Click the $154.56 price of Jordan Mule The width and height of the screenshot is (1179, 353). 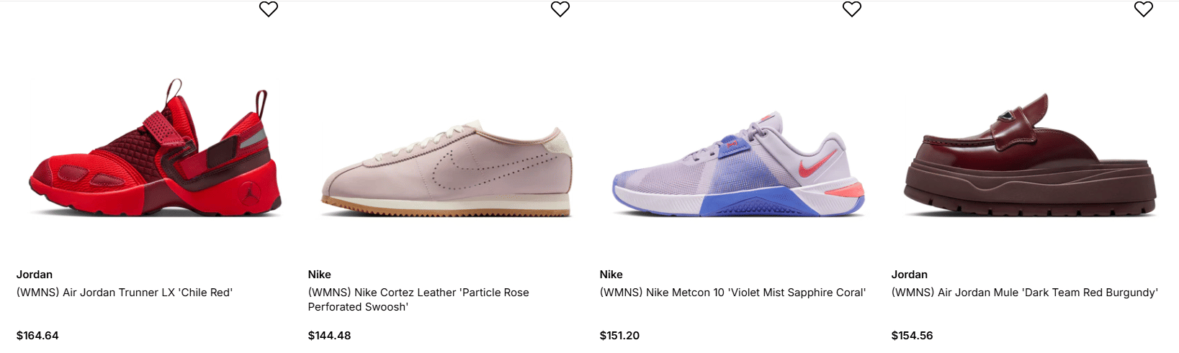(x=913, y=336)
